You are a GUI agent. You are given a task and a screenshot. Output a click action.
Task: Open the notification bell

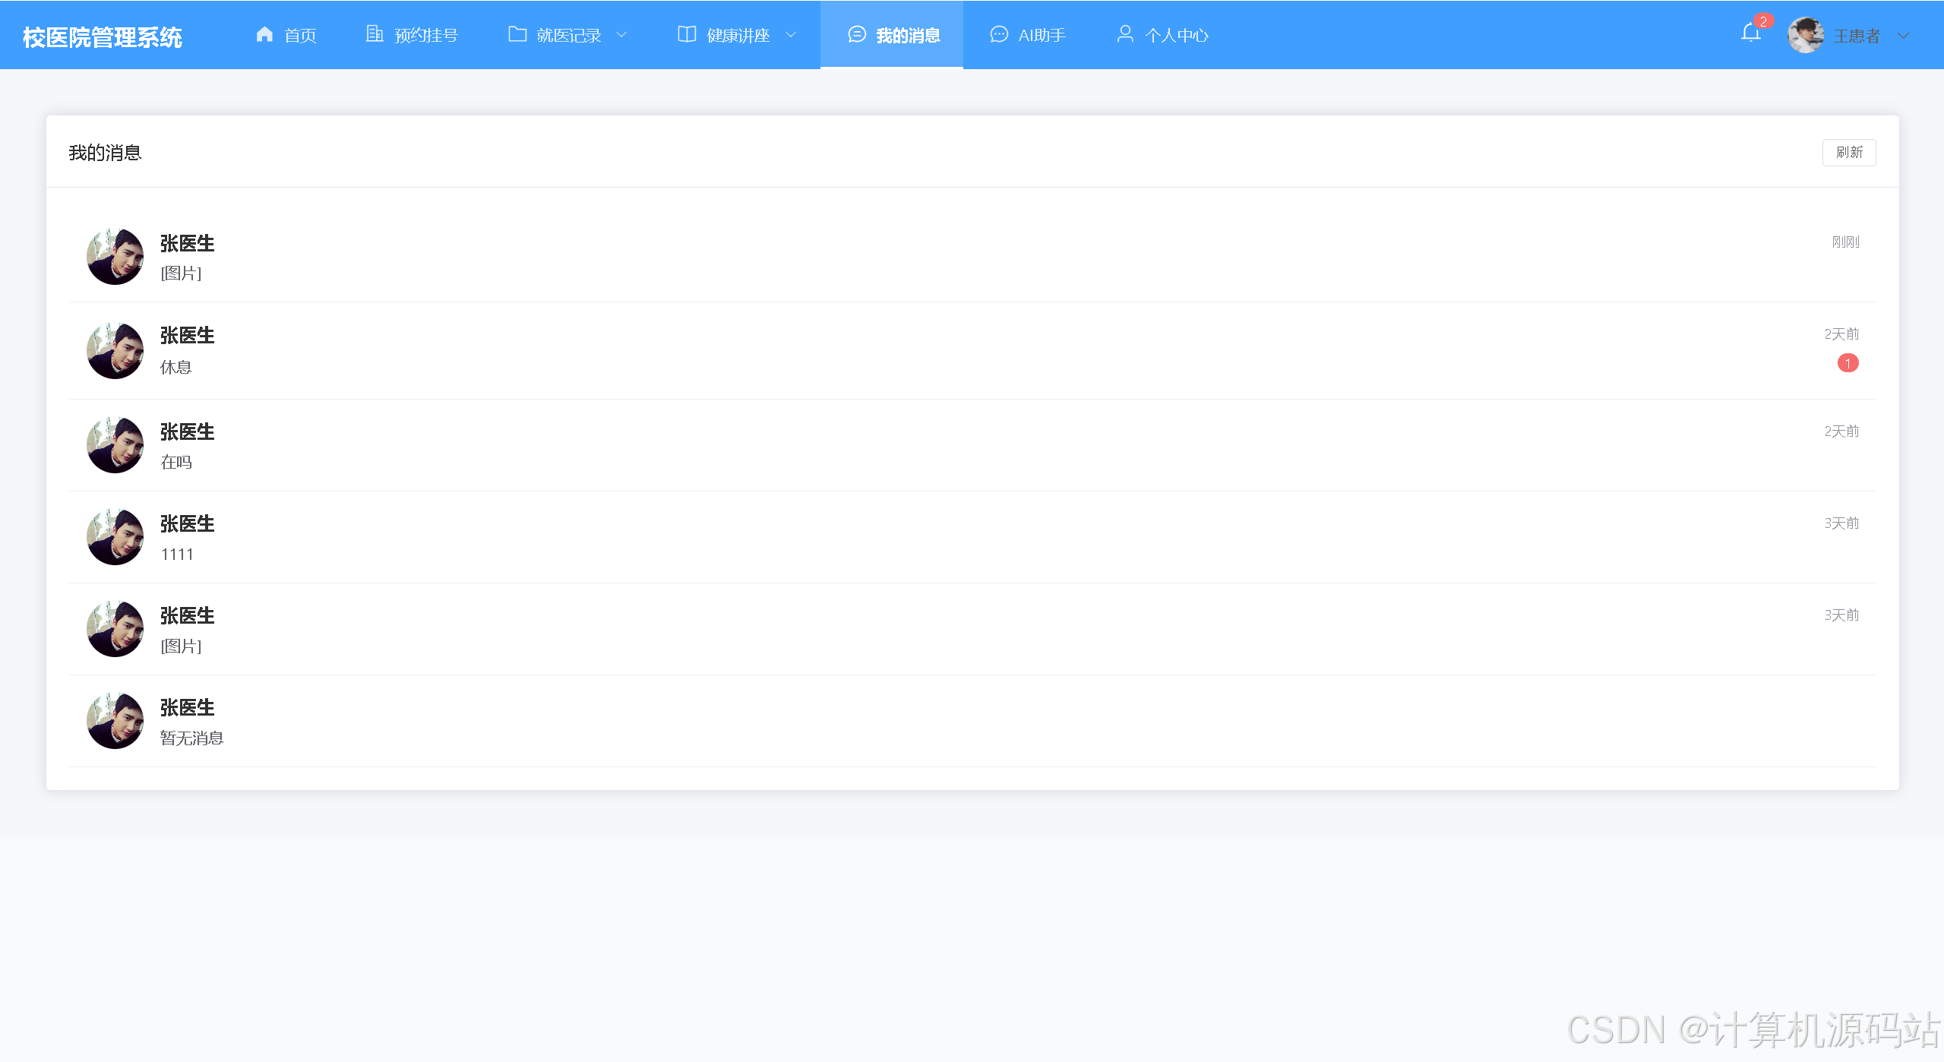(1750, 33)
